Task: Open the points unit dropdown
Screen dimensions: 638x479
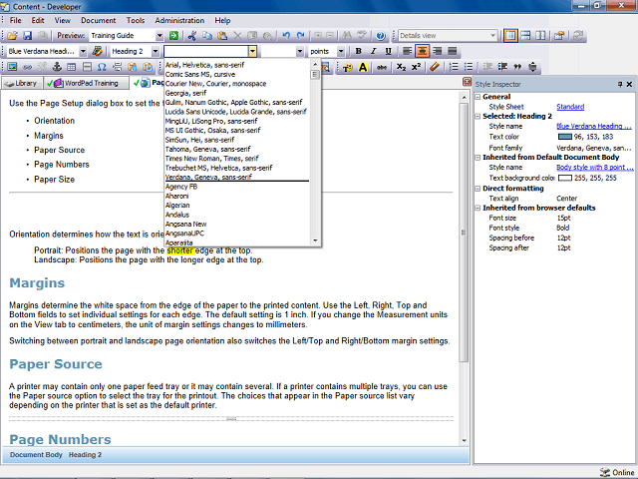Action: (x=341, y=51)
